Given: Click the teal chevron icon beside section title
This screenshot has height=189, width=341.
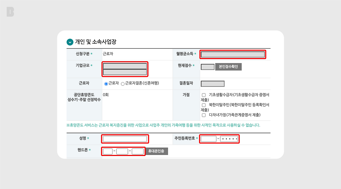Looking at the screenshot, I should coord(70,42).
